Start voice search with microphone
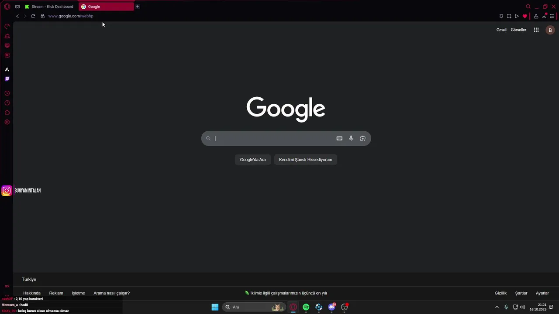The image size is (559, 314). coord(351,138)
